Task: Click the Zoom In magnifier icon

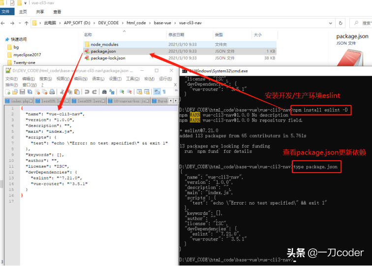Action: coord(122,92)
